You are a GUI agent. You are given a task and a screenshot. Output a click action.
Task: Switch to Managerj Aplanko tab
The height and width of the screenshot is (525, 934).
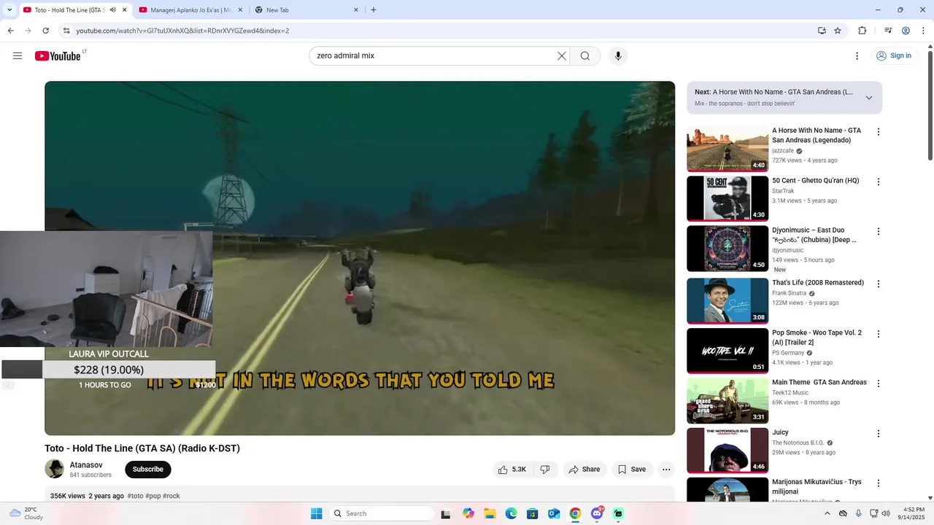pyautogui.click(x=190, y=10)
